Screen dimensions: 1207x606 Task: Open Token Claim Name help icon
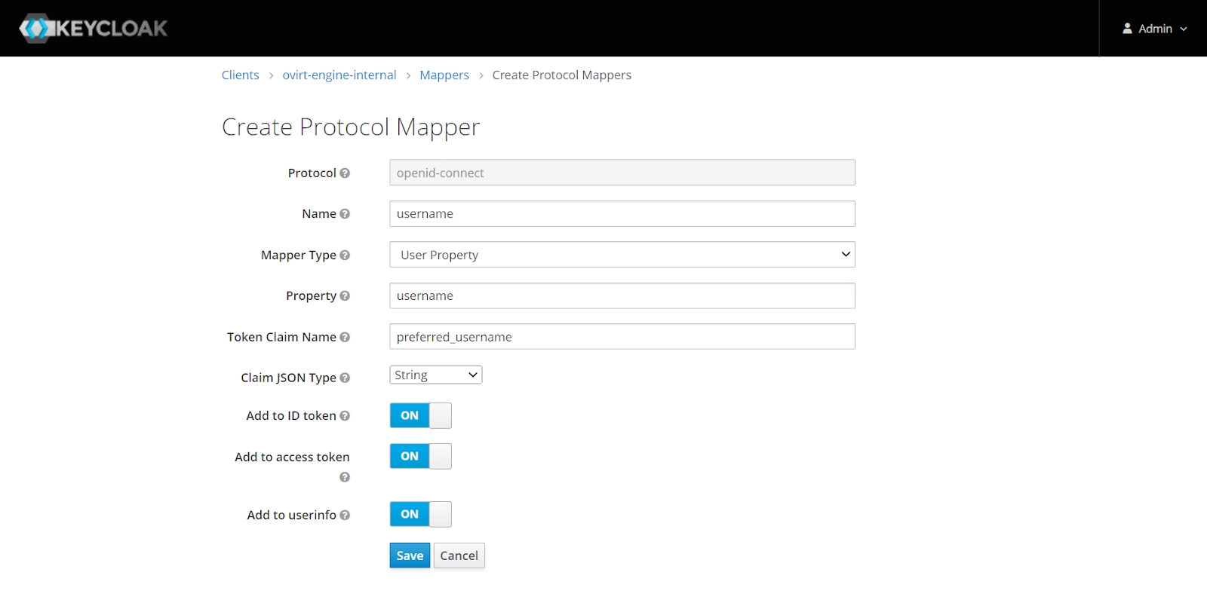345,337
